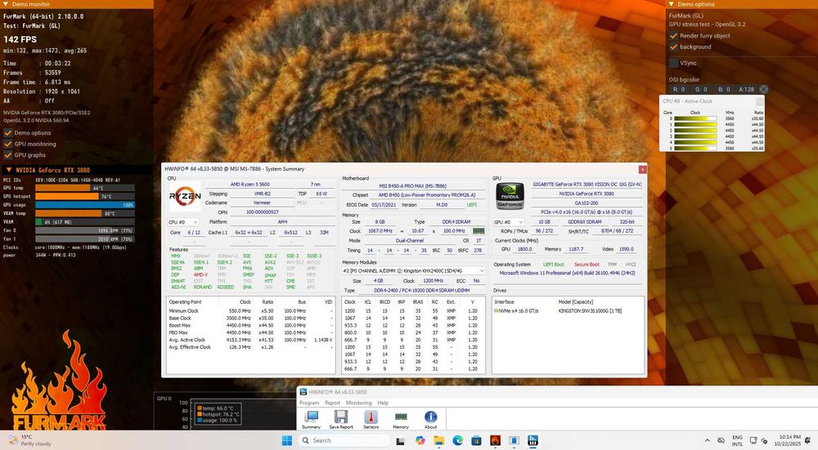The height and width of the screenshot is (450, 818).
Task: Click the About info icon in HWiNFO
Action: point(430,419)
